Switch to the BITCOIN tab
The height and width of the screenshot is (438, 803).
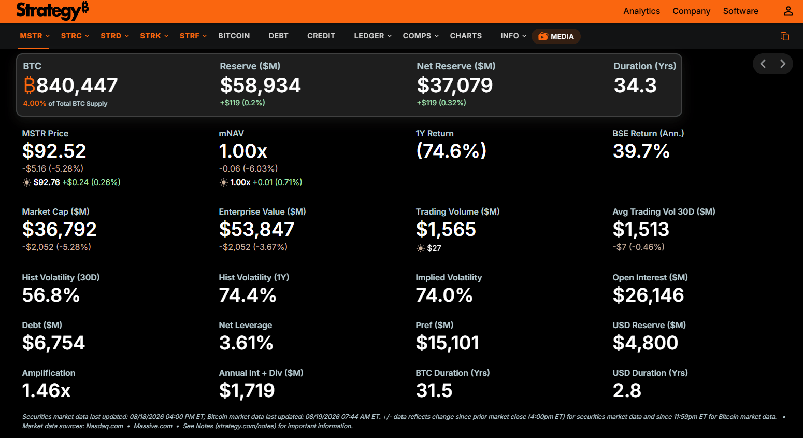pos(234,36)
